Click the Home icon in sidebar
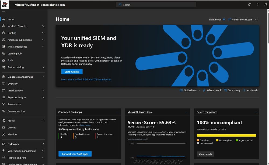This screenshot has height=165, width=269. point(4,19)
